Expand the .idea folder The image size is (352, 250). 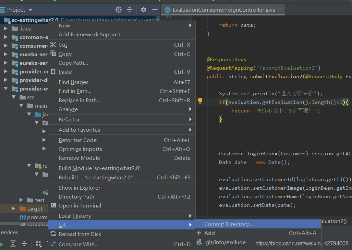(x=6, y=28)
